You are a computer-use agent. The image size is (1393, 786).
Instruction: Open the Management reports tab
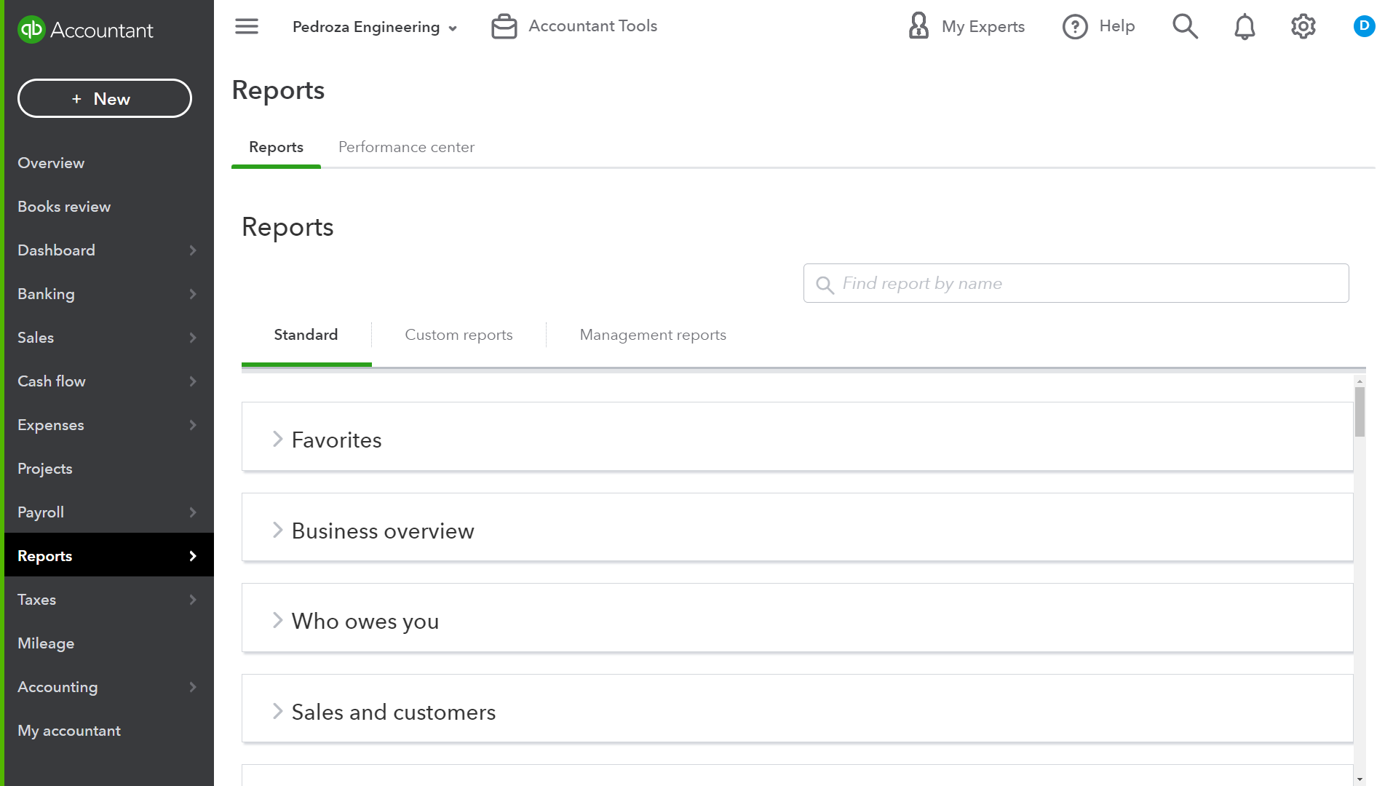click(653, 335)
